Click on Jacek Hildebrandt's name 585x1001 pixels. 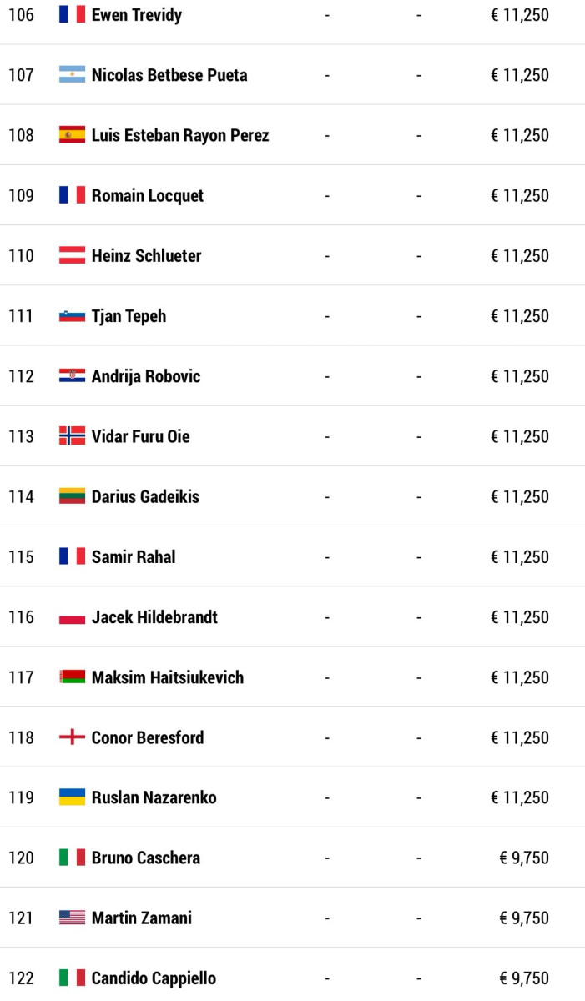[154, 617]
